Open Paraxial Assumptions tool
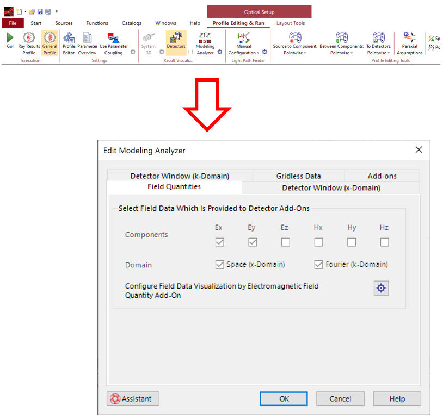The height and width of the screenshot is (419, 443). pos(409,39)
